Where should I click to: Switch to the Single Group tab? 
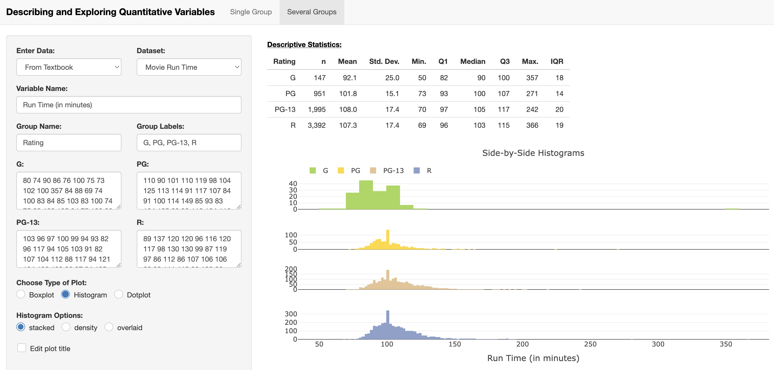click(x=251, y=12)
